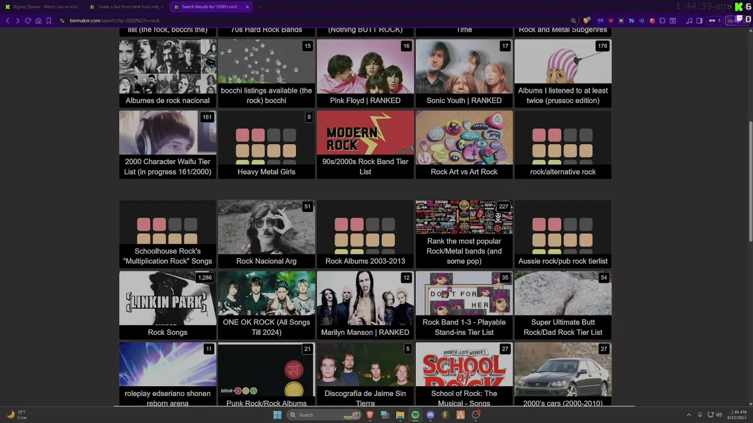
Task: Open Sonic Youth | RANKED tier list
Action: [464, 73]
